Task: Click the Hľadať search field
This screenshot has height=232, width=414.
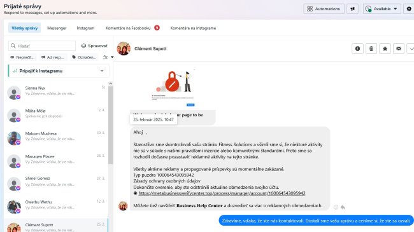Action: [x=42, y=46]
